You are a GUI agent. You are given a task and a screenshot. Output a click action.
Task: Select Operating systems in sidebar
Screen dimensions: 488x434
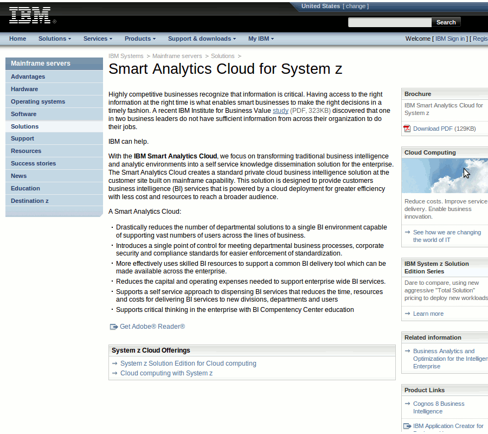click(x=54, y=101)
